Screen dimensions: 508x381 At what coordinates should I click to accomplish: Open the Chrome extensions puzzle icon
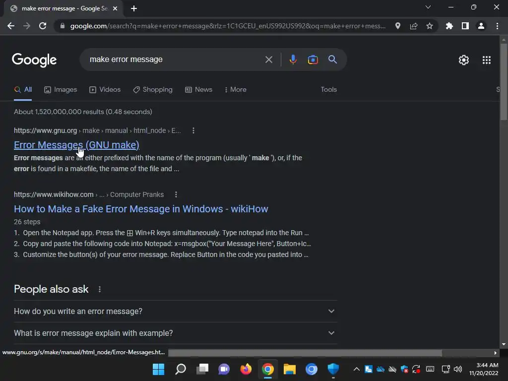[449, 26]
